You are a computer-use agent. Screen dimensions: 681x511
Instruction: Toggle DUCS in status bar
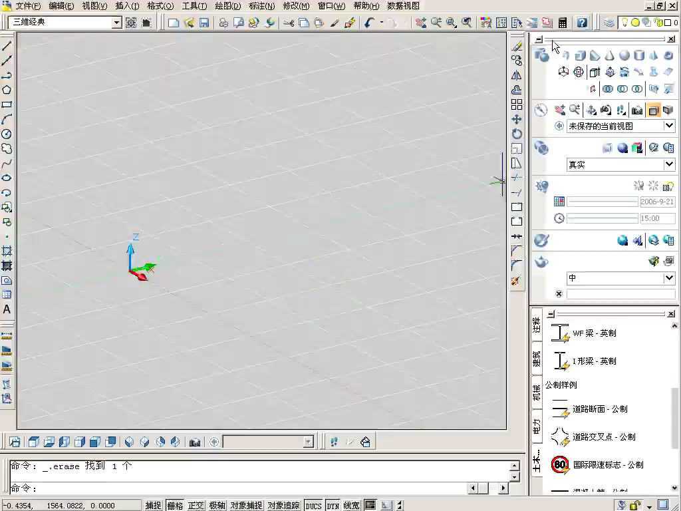(x=313, y=506)
